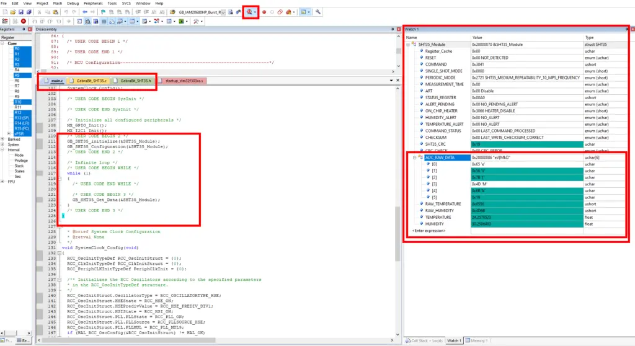Open the Debug menu
The image size is (635, 346).
click(x=73, y=3)
